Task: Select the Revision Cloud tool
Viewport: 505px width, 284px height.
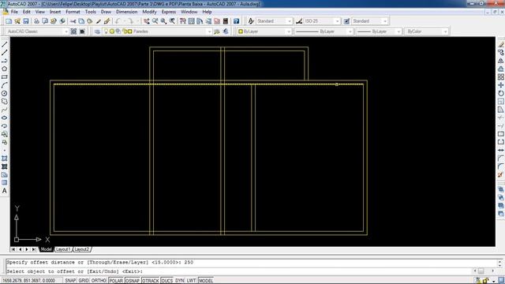Action: (5, 102)
